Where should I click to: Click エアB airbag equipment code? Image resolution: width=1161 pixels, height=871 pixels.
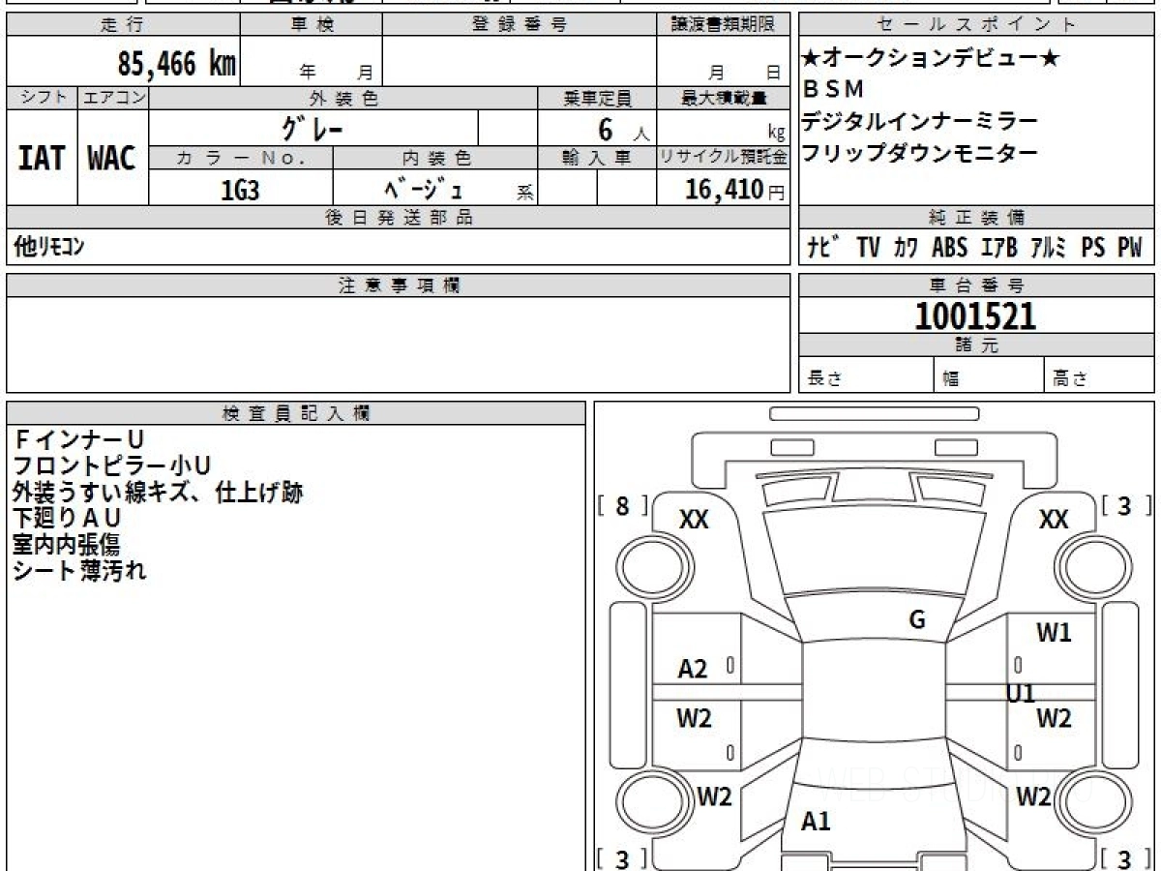1000,248
